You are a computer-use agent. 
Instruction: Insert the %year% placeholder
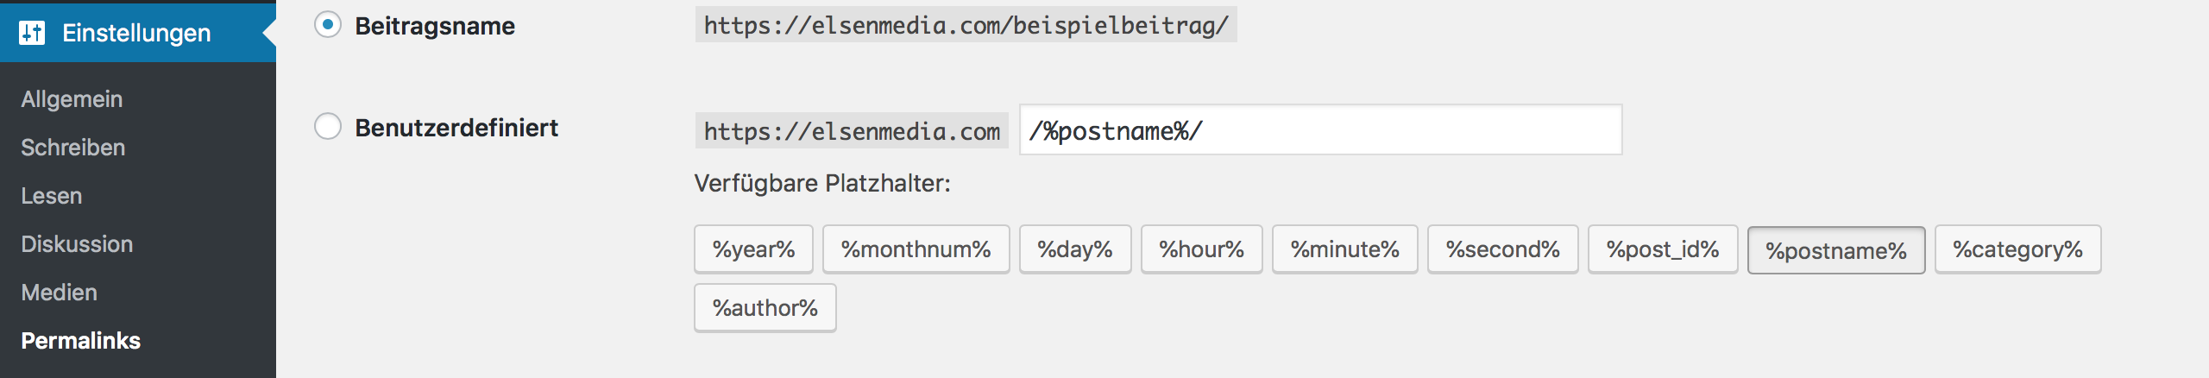click(x=753, y=249)
